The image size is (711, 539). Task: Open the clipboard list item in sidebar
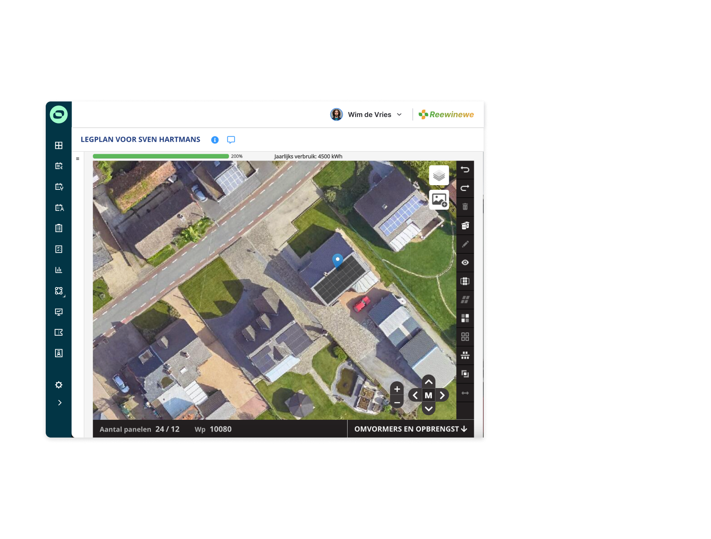click(x=59, y=228)
